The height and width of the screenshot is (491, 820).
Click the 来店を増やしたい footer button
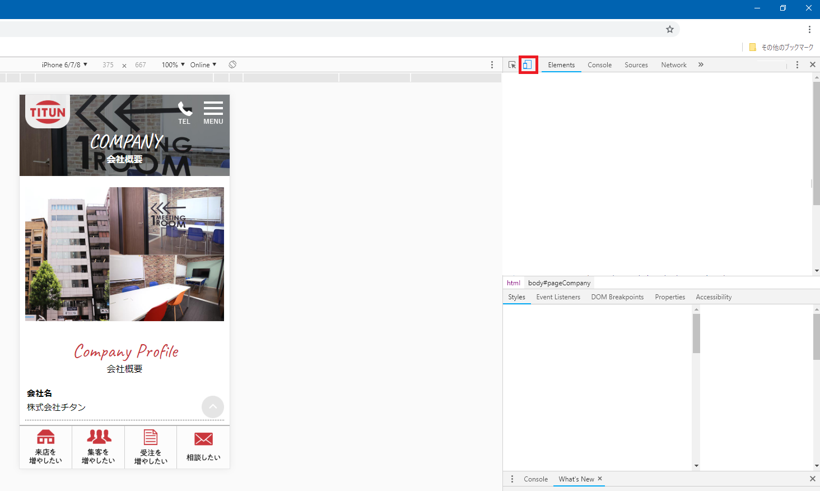point(46,447)
